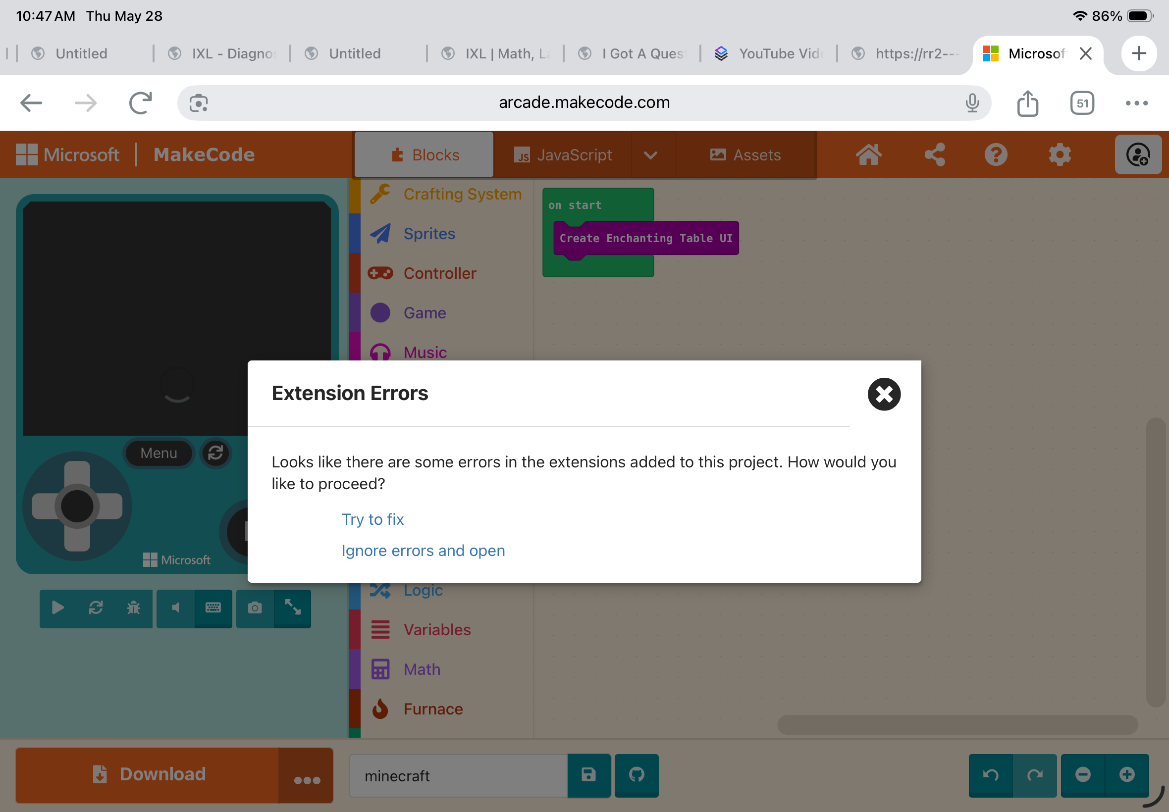
Task: Toggle the simulator keyboard controls icon
Action: point(213,608)
